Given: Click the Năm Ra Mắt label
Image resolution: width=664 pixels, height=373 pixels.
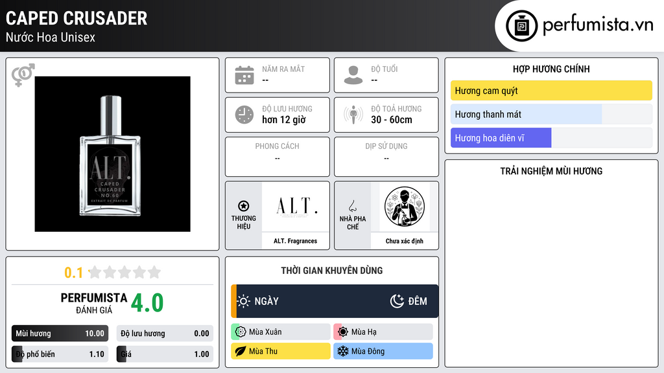Looking at the screenshot, I should 283,69.
